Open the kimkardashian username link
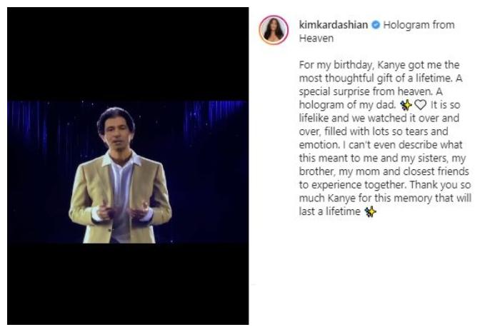Screen dimensions: 500x332 334,25
